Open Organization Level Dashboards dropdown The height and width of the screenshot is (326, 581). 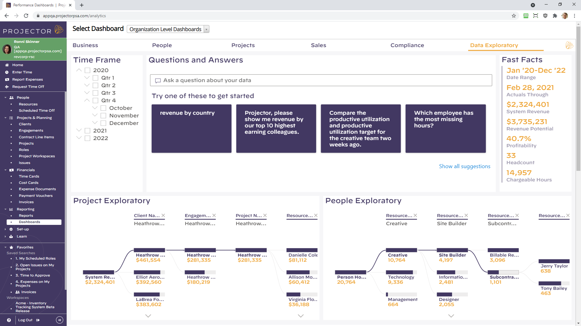point(168,29)
